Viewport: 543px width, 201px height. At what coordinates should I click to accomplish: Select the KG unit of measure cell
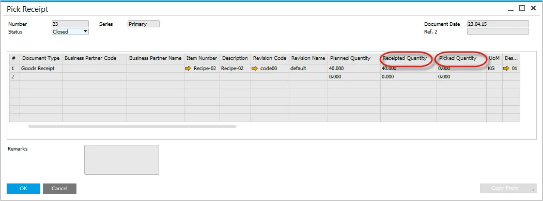[x=494, y=69]
